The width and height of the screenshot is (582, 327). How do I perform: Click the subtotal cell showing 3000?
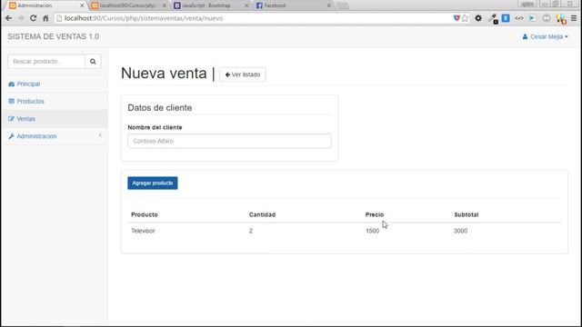pos(461,231)
